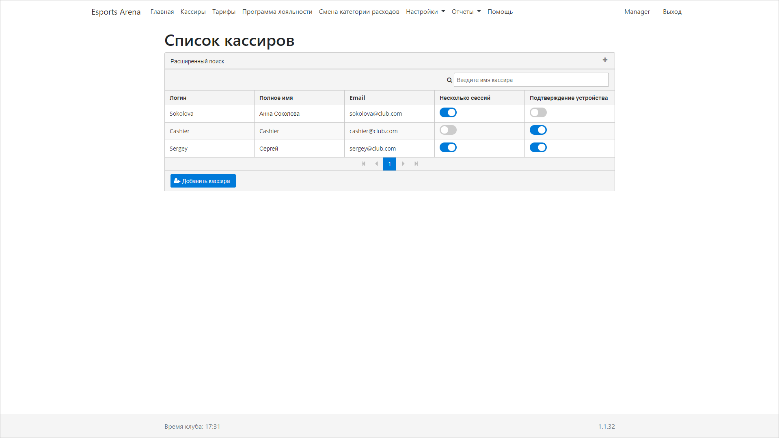Toggle device confirmation for Sergey

click(538, 147)
